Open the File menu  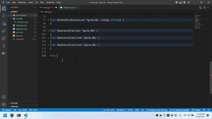[x=8, y=2]
